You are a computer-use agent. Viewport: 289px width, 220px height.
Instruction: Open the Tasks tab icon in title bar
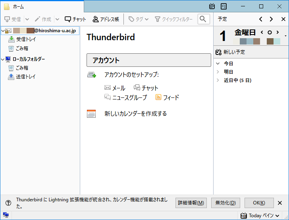[x=223, y=6]
